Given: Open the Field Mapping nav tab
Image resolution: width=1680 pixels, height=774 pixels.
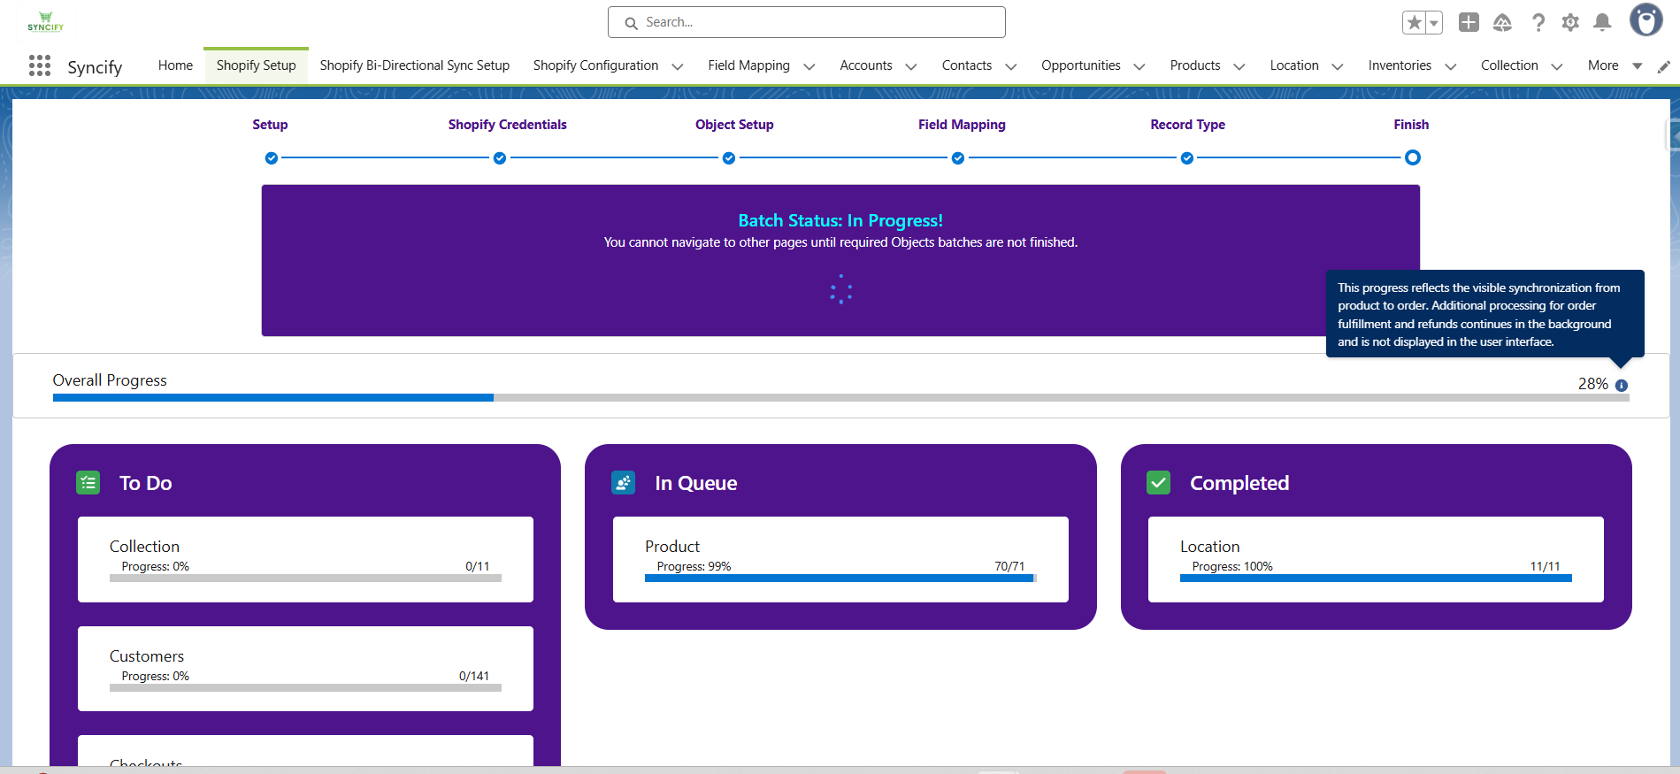Looking at the screenshot, I should 749,65.
